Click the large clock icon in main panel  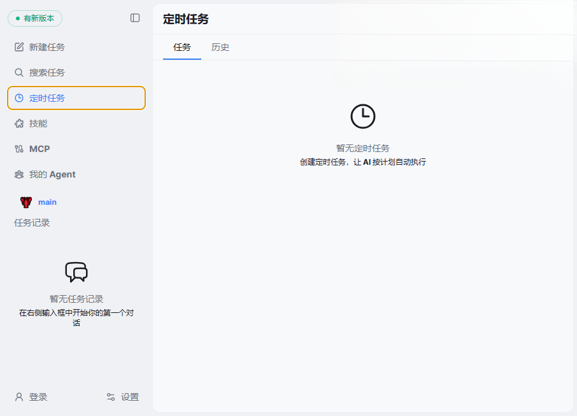[x=363, y=116]
